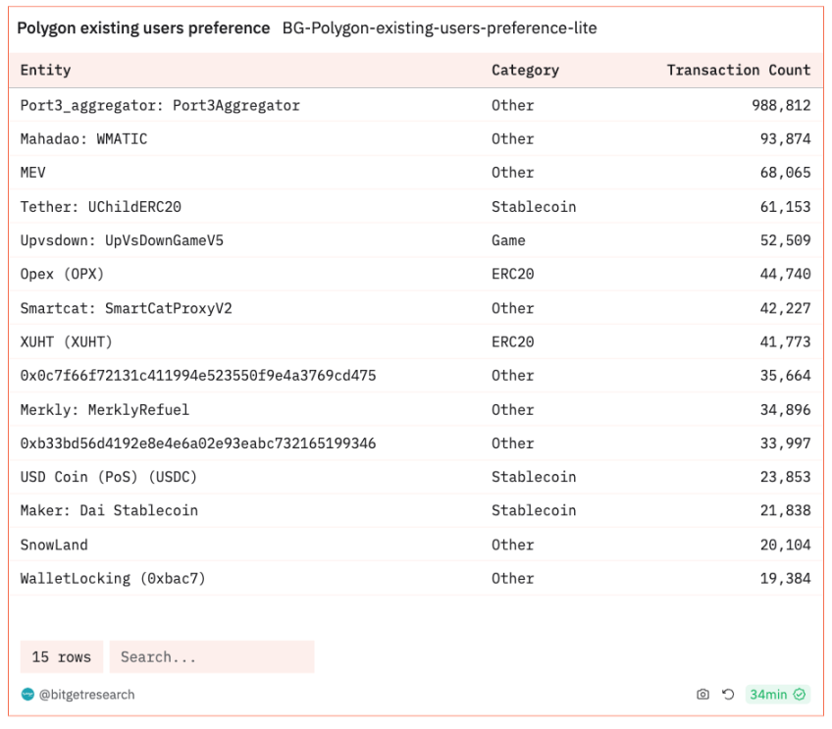Sort by Transaction Count column header
The image size is (832, 729).
(738, 71)
